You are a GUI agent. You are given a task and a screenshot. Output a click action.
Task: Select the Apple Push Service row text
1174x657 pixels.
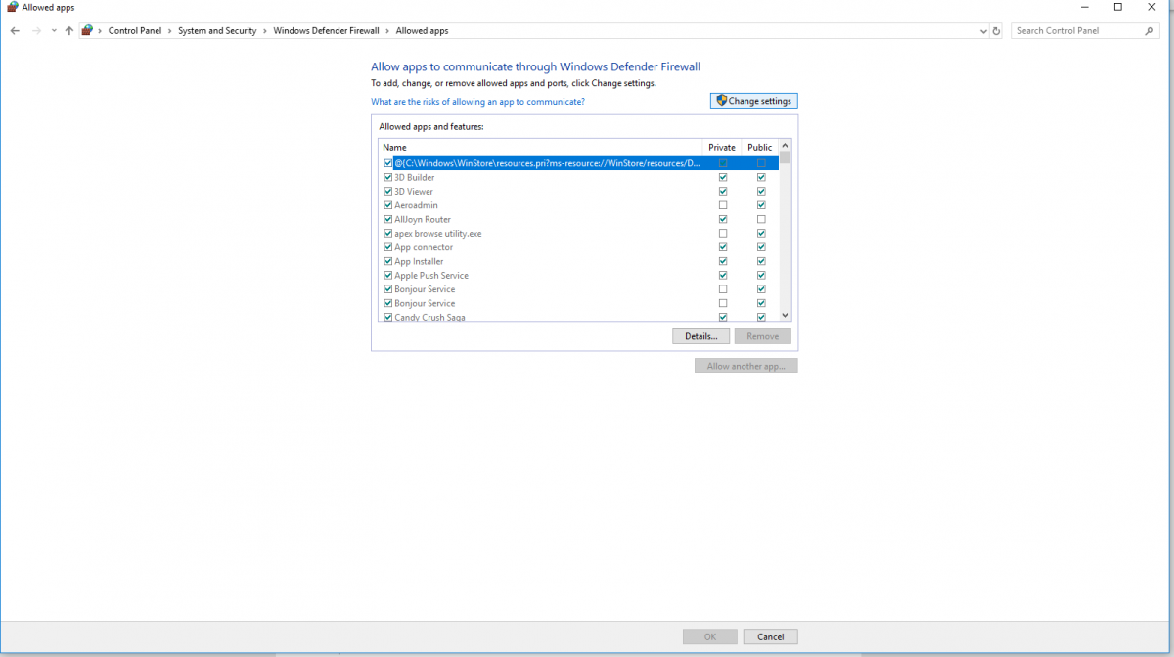tap(431, 276)
